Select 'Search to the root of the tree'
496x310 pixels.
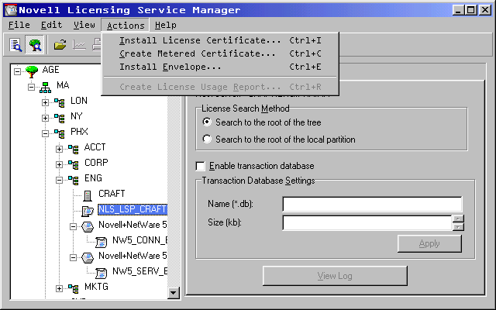[206, 122]
